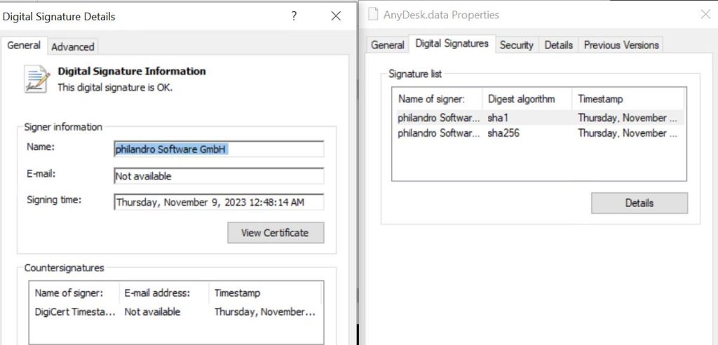Select the General tab in signature details
Screen dimensions: 718x345
(x=24, y=46)
